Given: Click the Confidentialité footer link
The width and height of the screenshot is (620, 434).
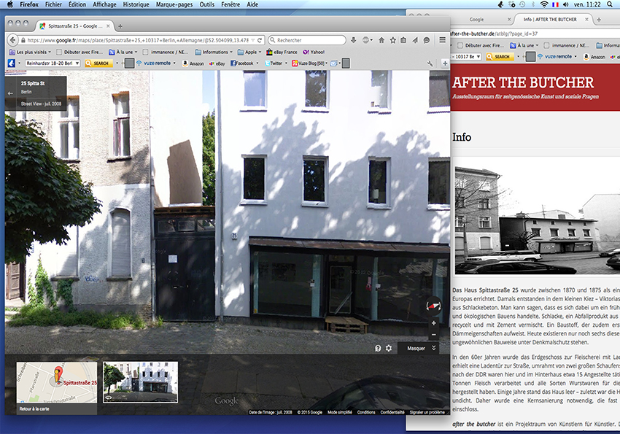Looking at the screenshot, I should point(392,412).
